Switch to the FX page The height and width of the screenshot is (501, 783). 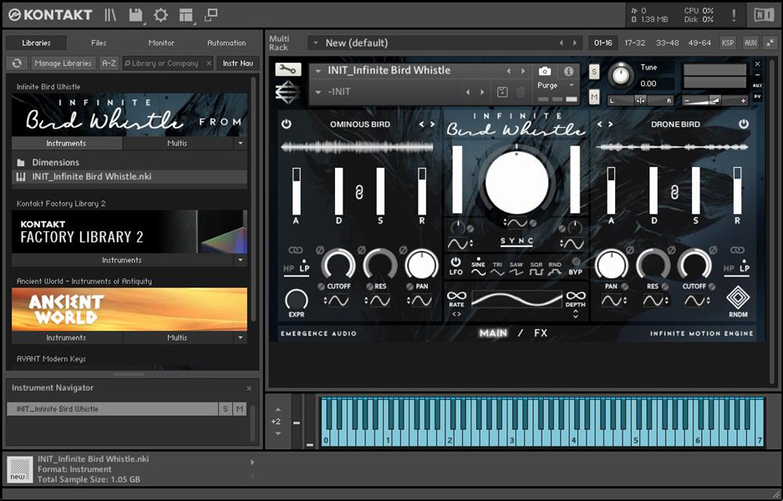[x=541, y=333]
